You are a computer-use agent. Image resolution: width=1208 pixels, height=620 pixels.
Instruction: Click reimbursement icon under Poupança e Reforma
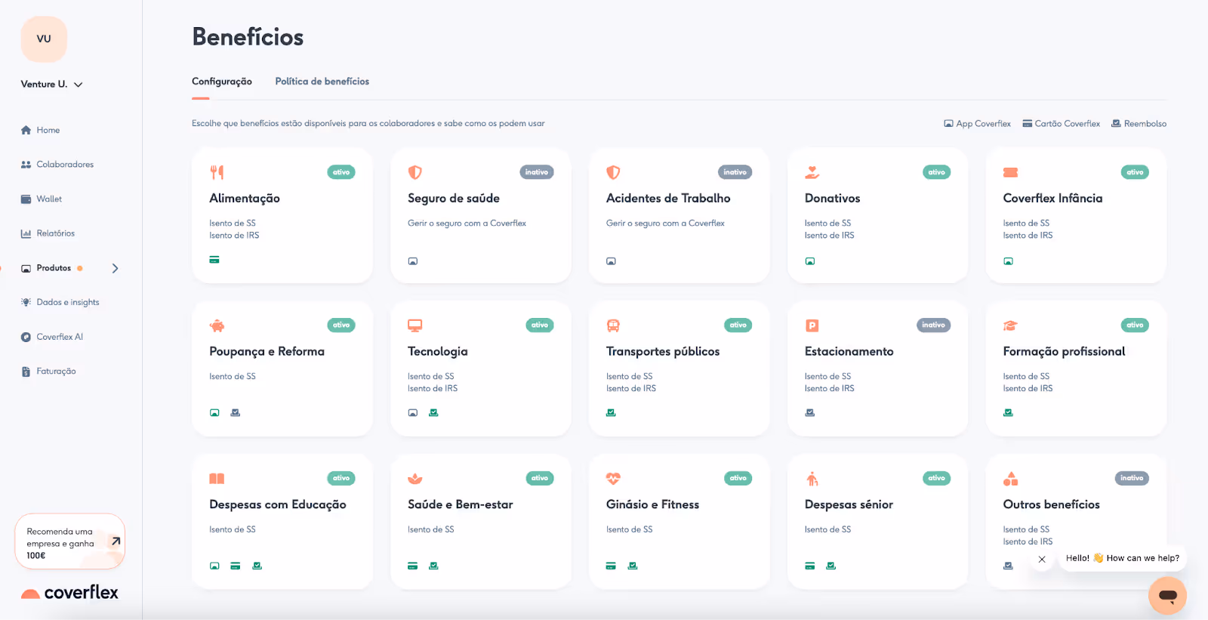pos(236,413)
